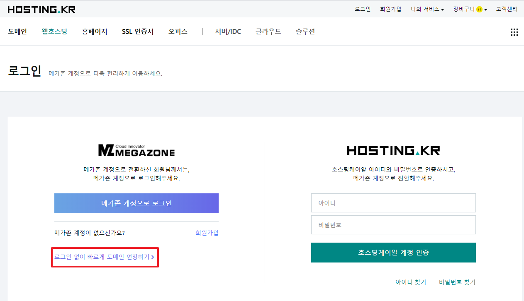Open the 서버/IDC menu
Viewport: 524px width, 301px height.
228,31
